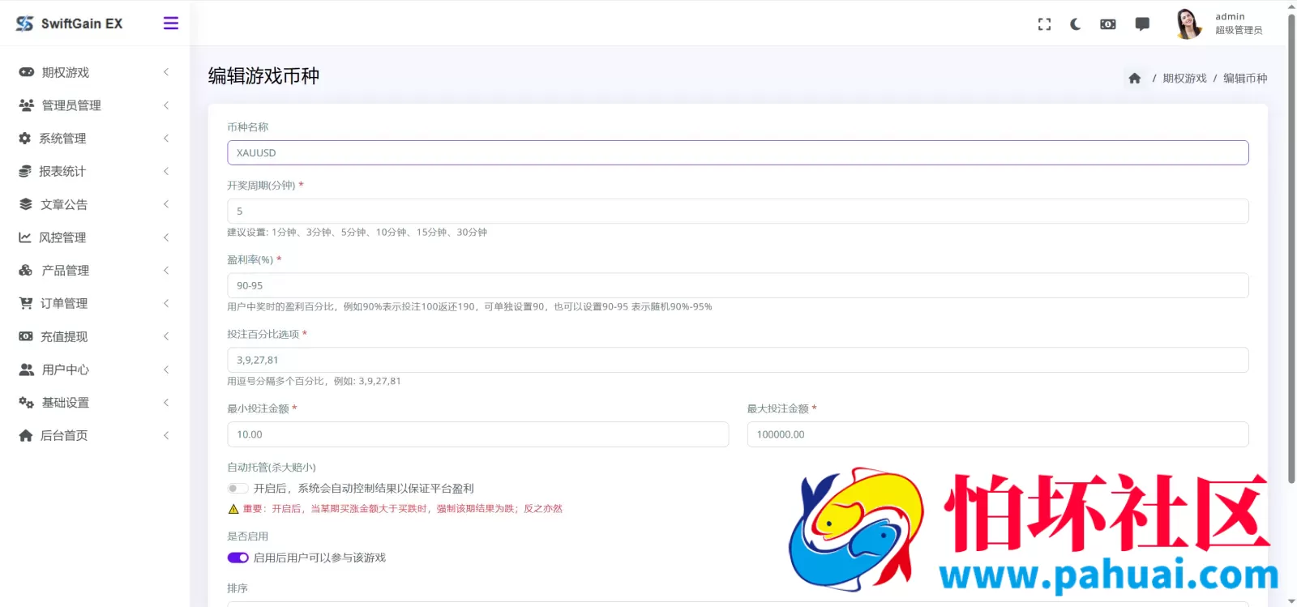This screenshot has height=607, width=1297.
Task: Expand 风控管理 using its chevron arrow
Action: pyautogui.click(x=166, y=237)
